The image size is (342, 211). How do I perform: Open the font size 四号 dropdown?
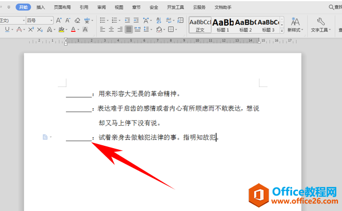(52, 21)
